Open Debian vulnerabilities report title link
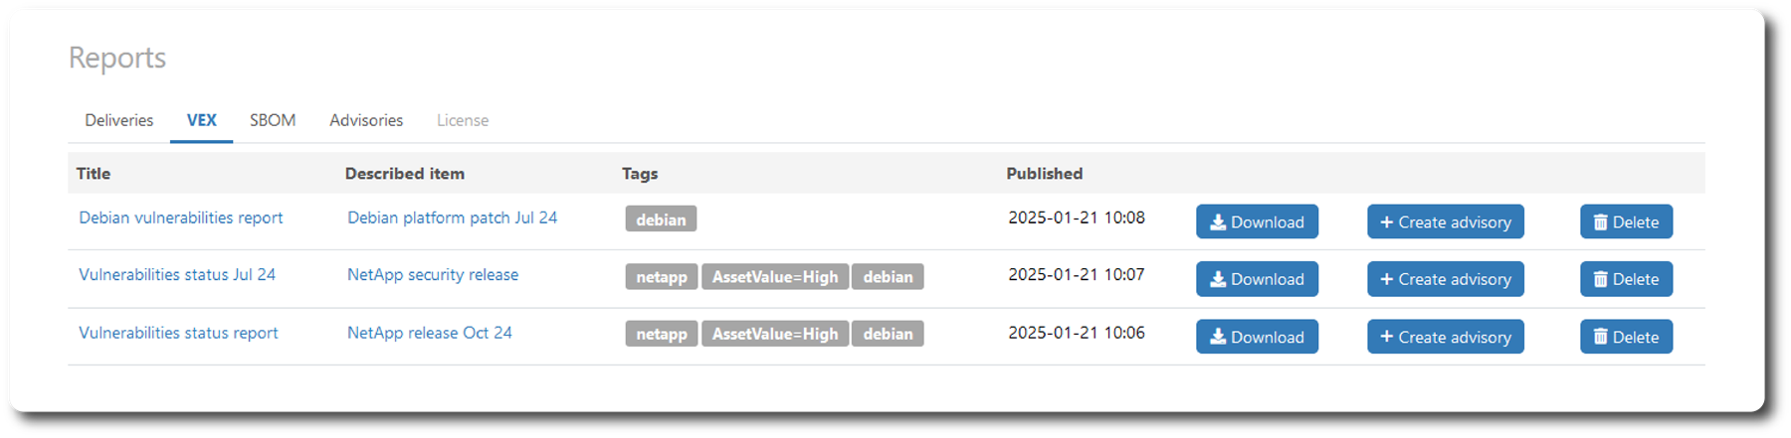This screenshot has width=1791, height=438. pos(181,218)
